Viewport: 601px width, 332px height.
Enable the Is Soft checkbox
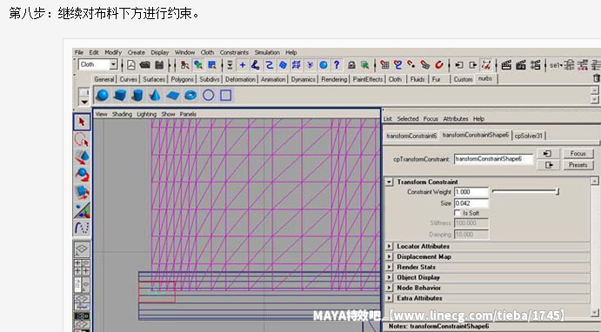click(x=457, y=213)
